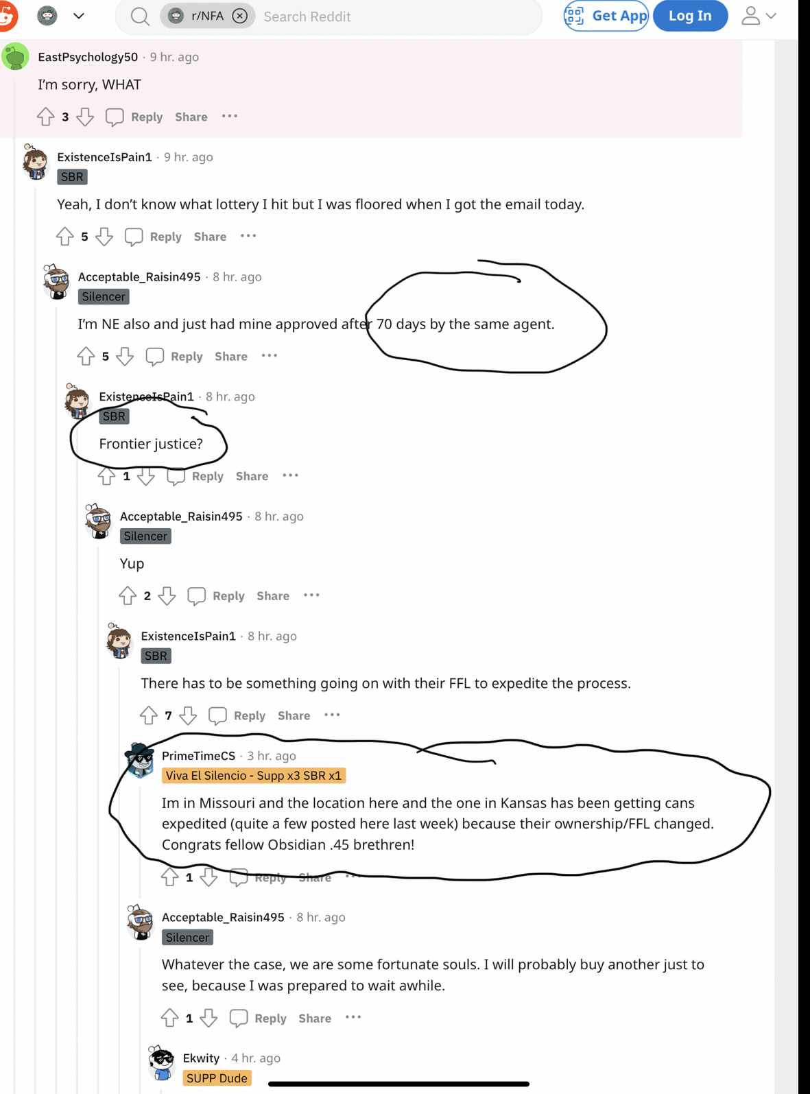Open the user profile dropdown menu
The width and height of the screenshot is (810, 1094).
(759, 16)
